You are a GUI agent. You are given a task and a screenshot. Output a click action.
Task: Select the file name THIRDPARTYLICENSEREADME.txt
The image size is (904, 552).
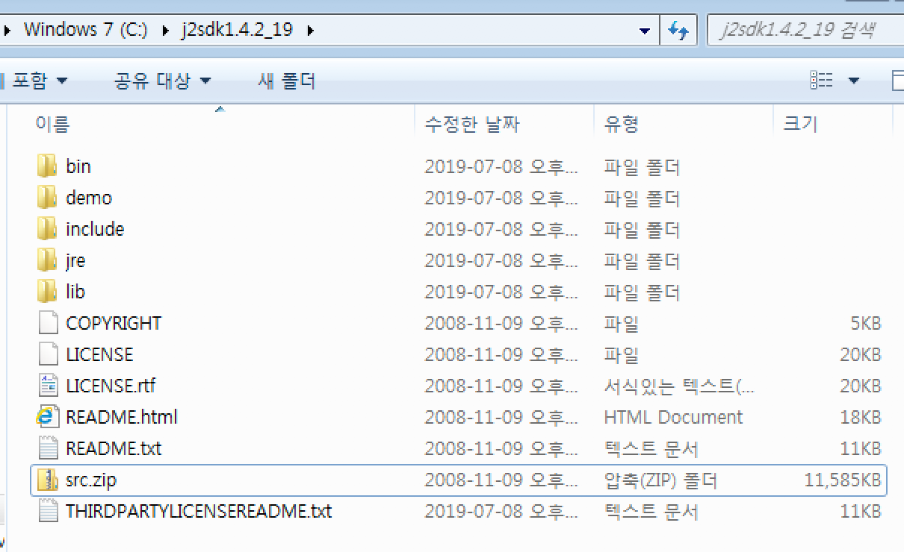(x=199, y=511)
